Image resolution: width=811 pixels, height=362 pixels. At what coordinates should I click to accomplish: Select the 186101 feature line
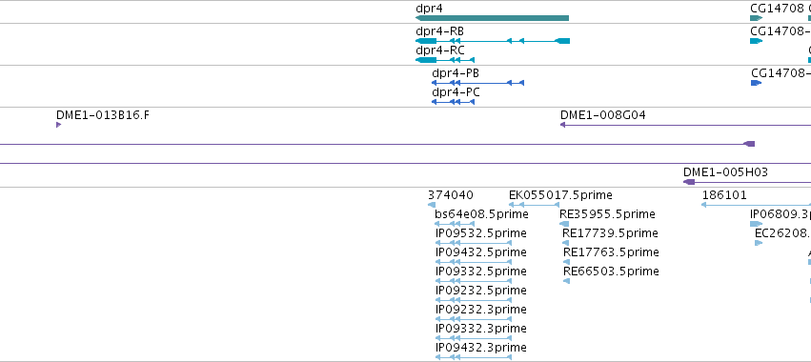[756, 205]
